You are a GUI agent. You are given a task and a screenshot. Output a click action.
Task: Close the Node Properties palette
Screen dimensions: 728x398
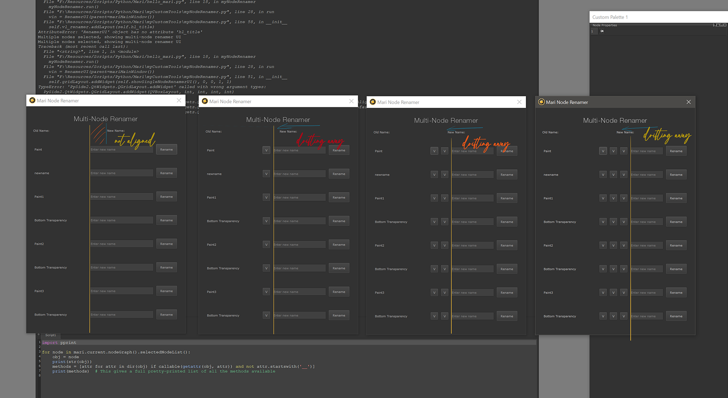point(725,25)
